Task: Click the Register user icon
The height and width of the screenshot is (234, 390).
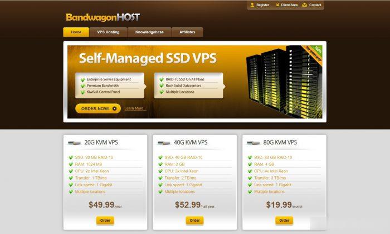Action: coord(252,5)
